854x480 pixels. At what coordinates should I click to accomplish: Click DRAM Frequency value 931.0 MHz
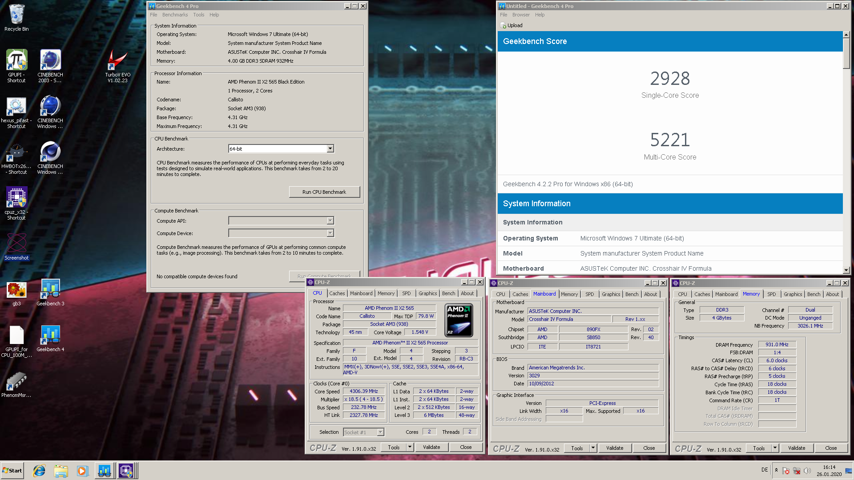(x=777, y=344)
